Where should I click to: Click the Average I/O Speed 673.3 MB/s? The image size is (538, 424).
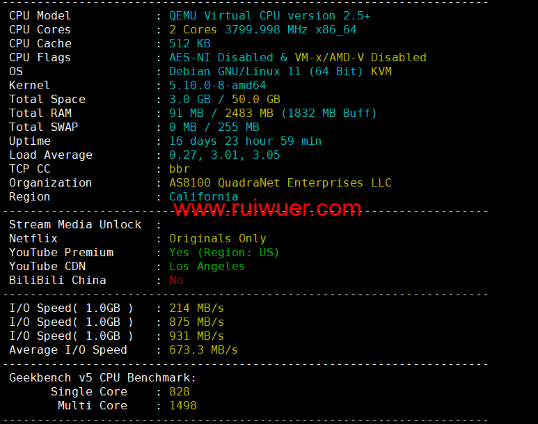203,350
